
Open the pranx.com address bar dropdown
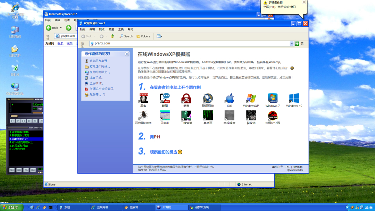(292, 43)
